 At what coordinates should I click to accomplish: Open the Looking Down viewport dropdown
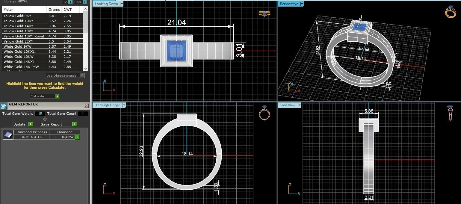click(x=121, y=4)
